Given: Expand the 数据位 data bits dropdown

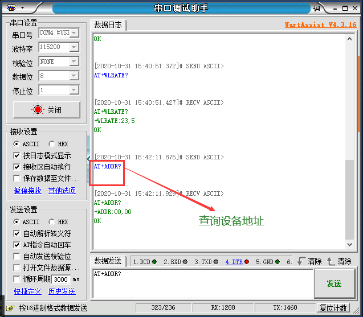Looking at the screenshot, I should pos(74,76).
